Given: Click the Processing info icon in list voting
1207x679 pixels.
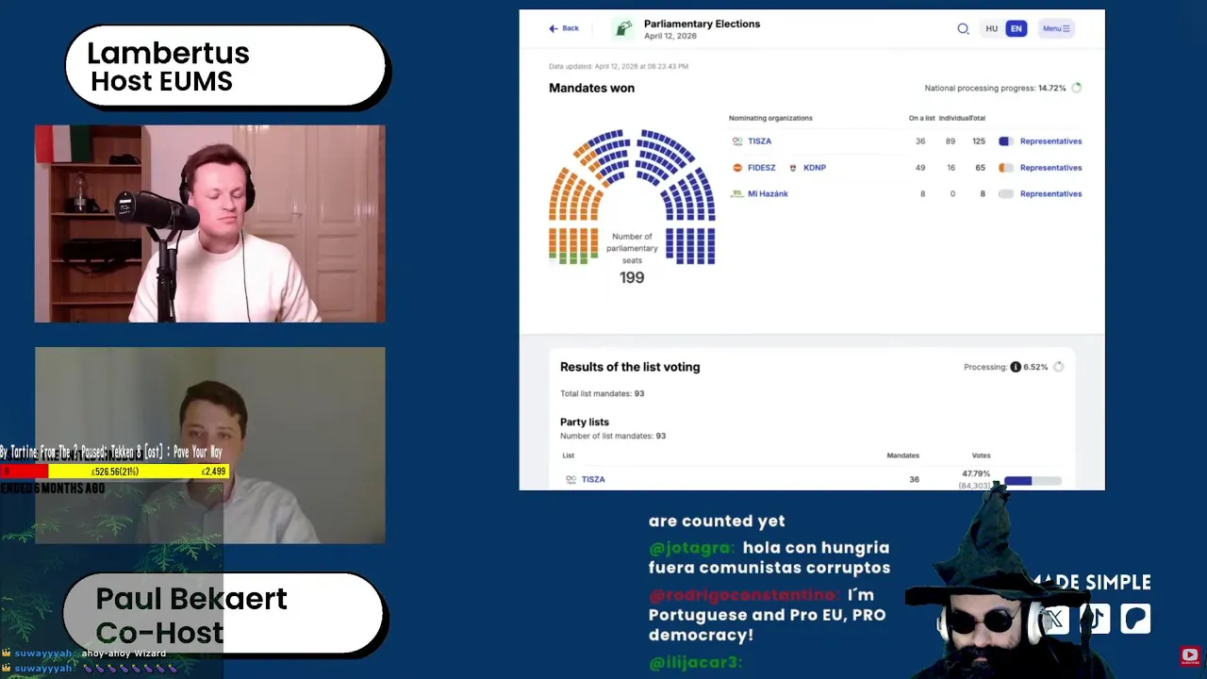Looking at the screenshot, I should 1016,367.
